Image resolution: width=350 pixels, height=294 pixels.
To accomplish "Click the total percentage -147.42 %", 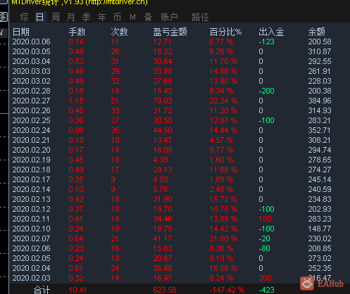I will [227, 290].
